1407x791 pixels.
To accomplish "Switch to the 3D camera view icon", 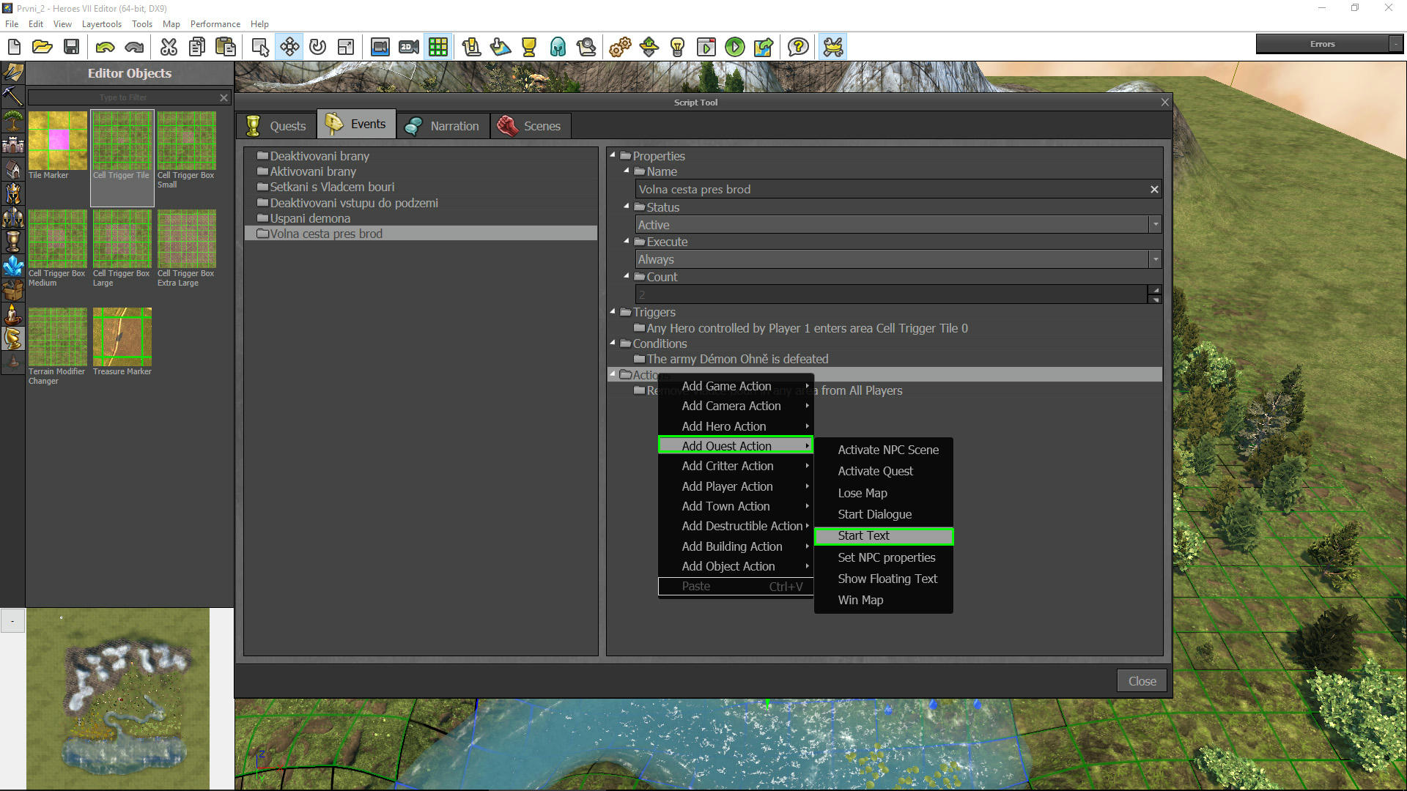I will 380,47.
